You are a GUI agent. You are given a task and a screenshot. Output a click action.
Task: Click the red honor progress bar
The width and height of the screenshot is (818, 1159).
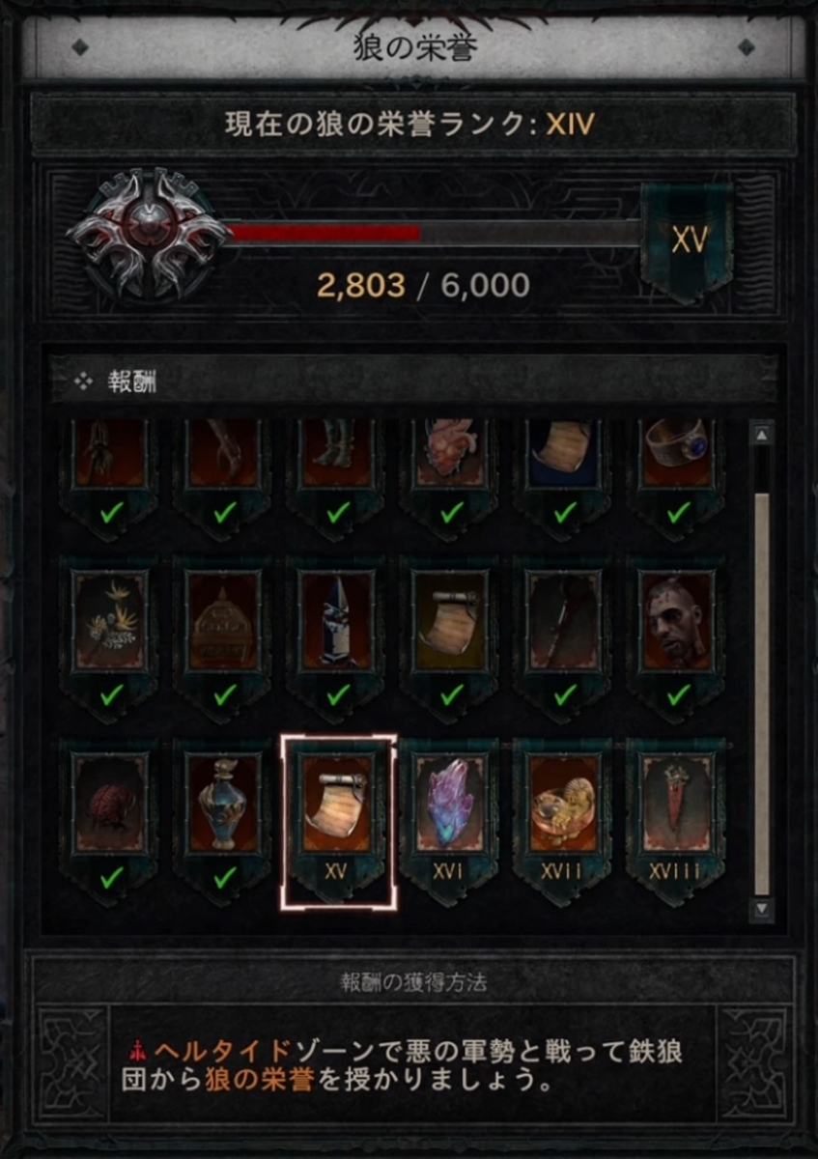pyautogui.click(x=435, y=233)
